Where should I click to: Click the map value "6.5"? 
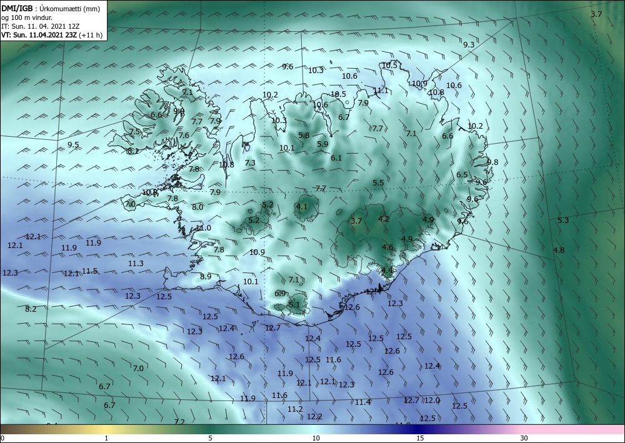462,174
